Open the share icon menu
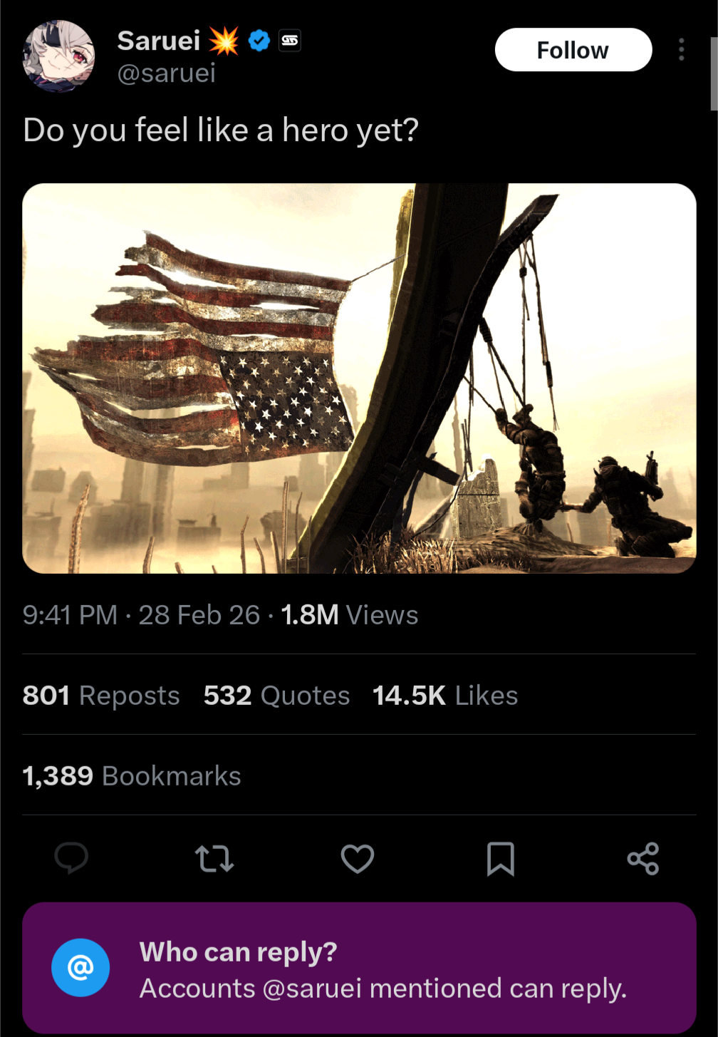The image size is (718, 1037). 643,859
